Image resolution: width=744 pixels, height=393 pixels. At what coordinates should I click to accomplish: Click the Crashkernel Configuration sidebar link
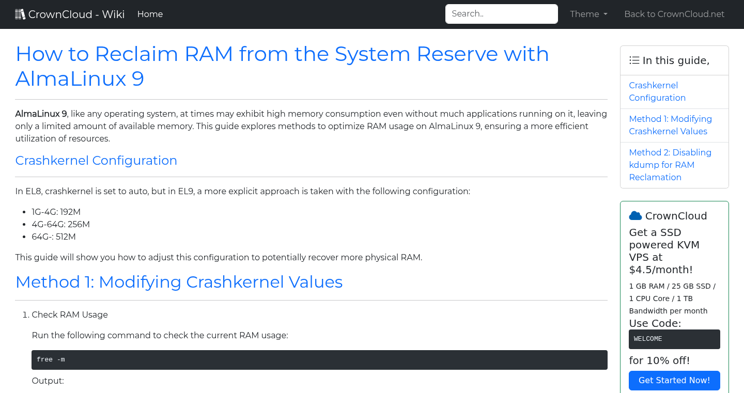(657, 91)
